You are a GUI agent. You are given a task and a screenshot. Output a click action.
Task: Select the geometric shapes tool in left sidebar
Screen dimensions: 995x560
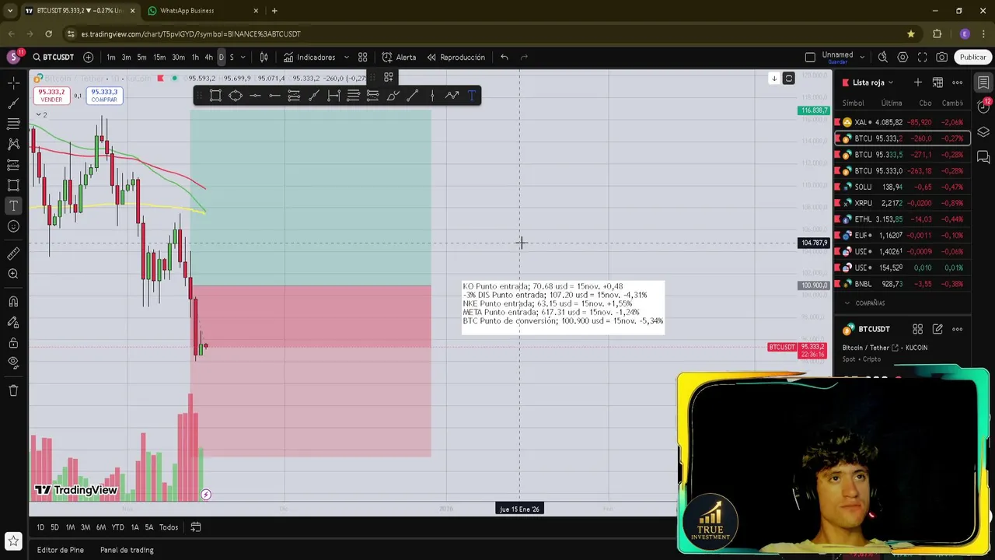pos(13,185)
